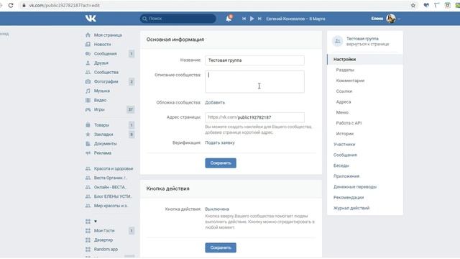Image resolution: width=460 pixels, height=259 pixels.
Task: Open Сообщества in left sidebar
Action: tap(106, 72)
